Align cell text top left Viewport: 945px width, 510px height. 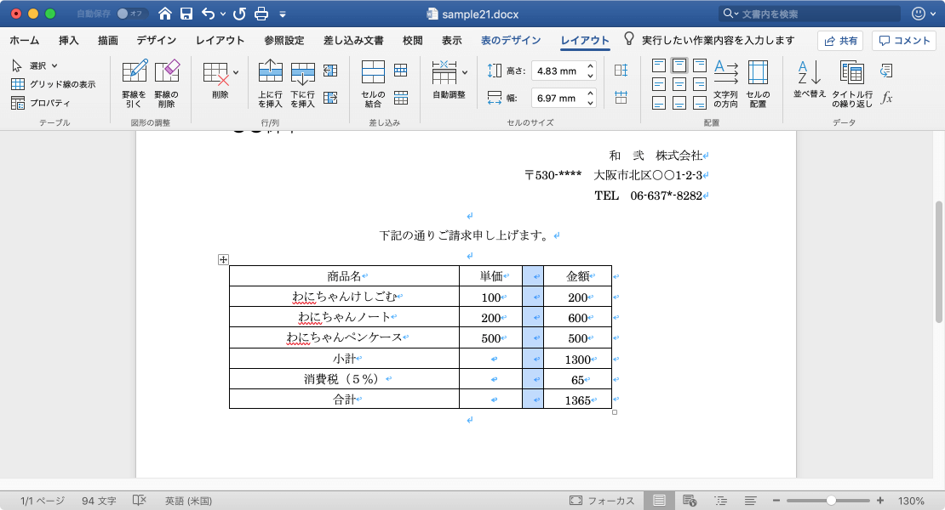tap(659, 65)
